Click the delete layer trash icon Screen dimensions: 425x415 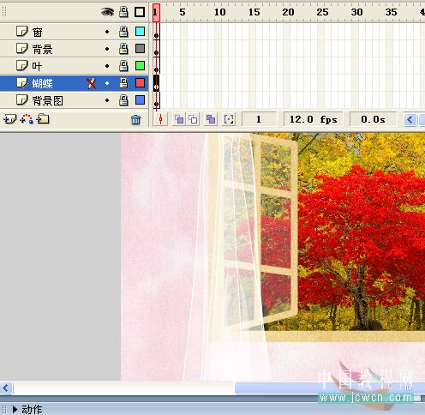(136, 119)
